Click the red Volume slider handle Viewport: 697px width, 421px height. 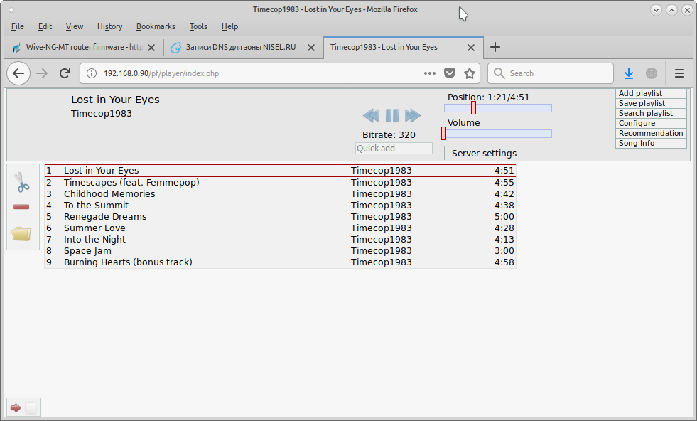click(x=443, y=134)
